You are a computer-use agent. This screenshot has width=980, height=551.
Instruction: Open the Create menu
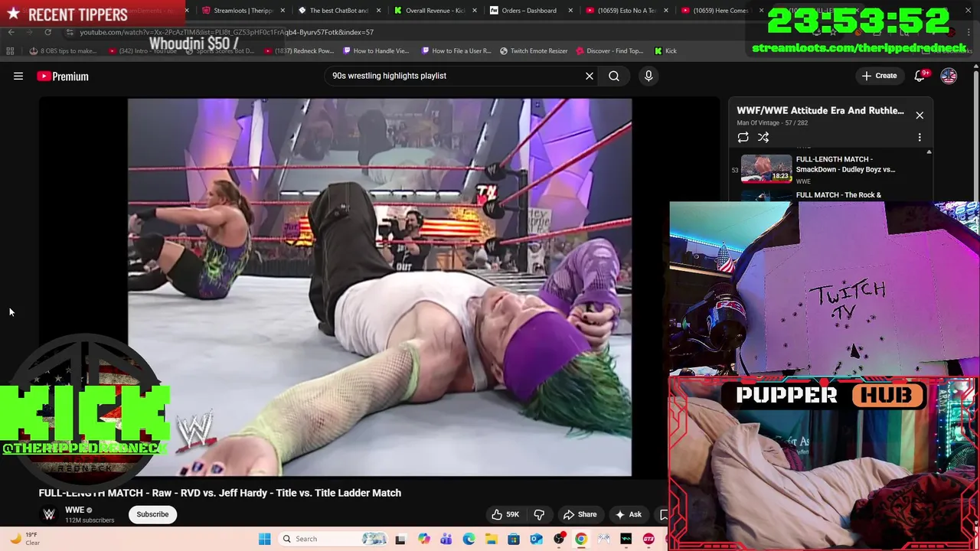click(878, 76)
